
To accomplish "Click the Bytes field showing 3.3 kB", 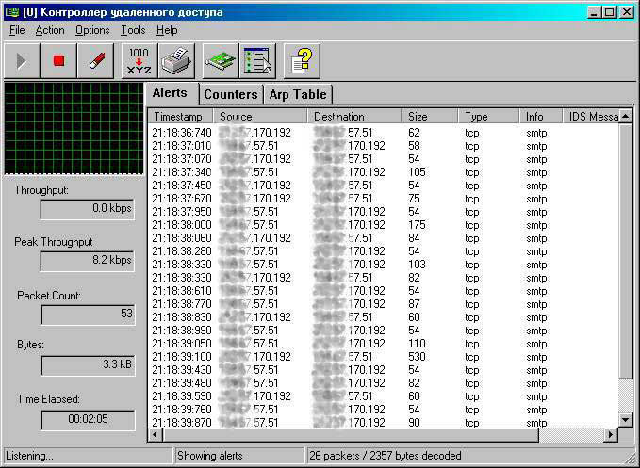I will pyautogui.click(x=89, y=364).
